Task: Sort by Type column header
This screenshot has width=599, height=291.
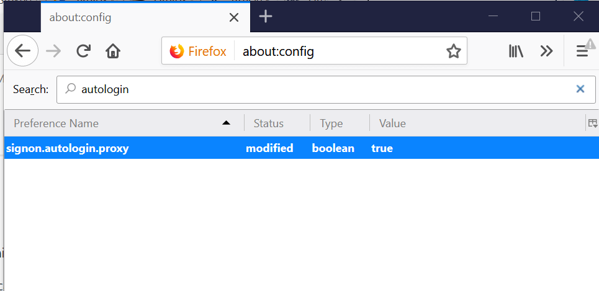Action: [331, 123]
